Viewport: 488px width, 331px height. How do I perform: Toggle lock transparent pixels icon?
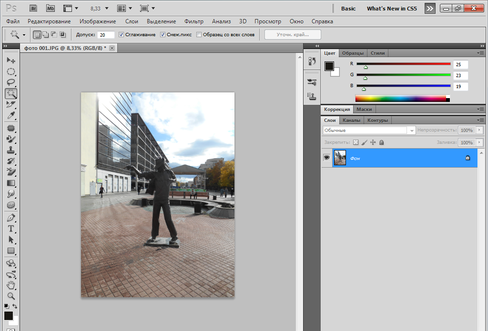(x=356, y=142)
